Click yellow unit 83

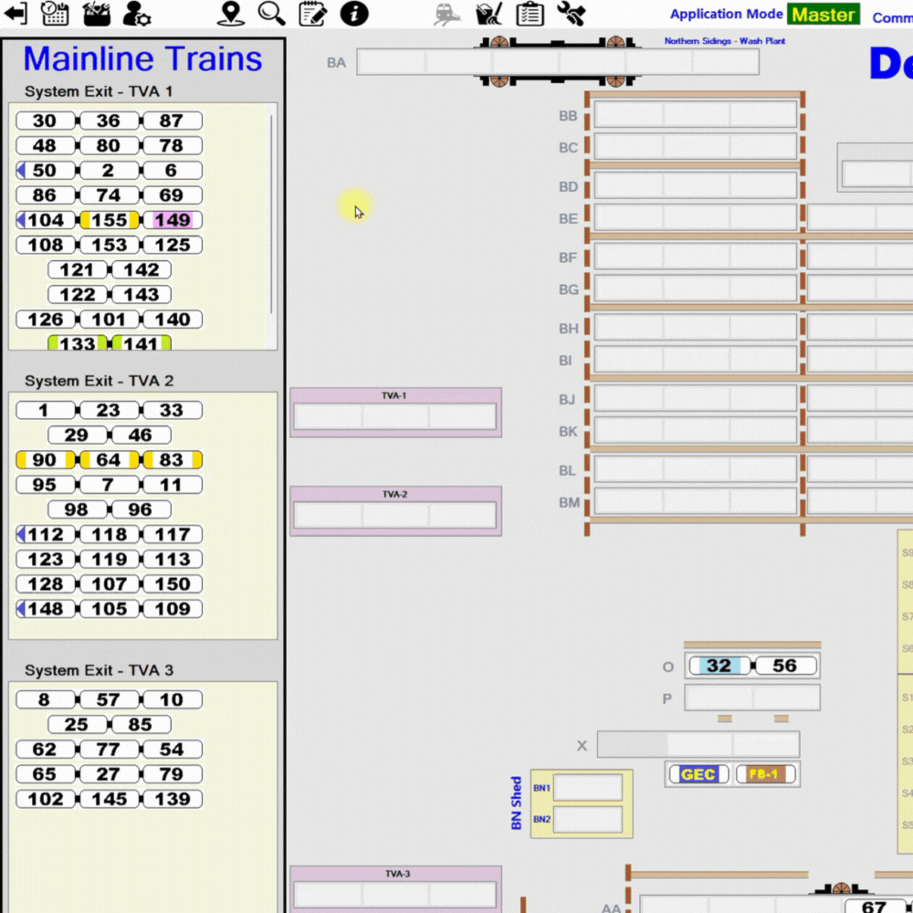click(x=173, y=460)
